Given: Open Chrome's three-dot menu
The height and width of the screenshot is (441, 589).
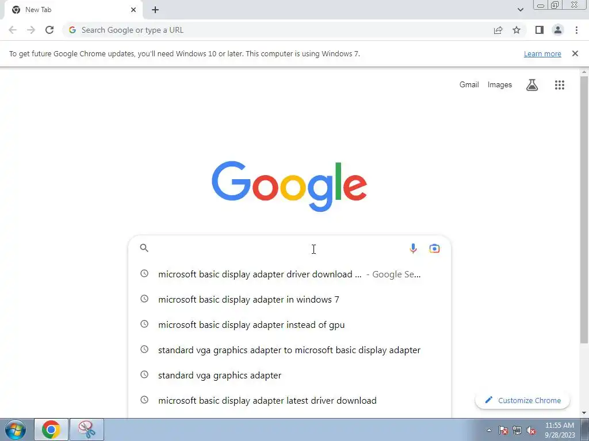Looking at the screenshot, I should pyautogui.click(x=576, y=30).
